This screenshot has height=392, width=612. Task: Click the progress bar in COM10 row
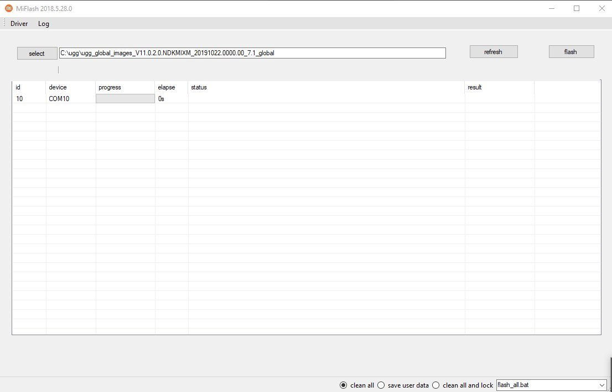[x=125, y=98]
